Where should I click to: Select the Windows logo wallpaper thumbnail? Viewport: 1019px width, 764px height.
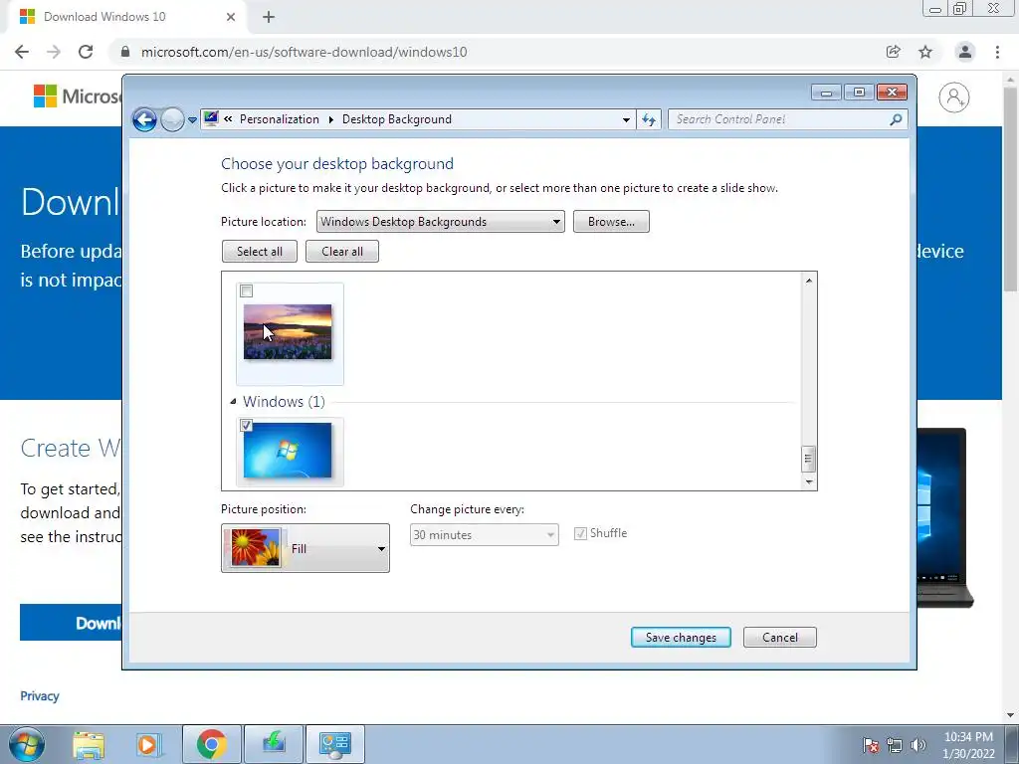[288, 451]
